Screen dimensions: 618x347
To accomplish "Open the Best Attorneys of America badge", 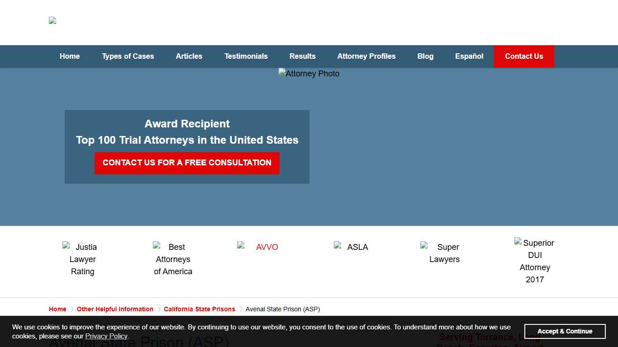I will coord(173,259).
